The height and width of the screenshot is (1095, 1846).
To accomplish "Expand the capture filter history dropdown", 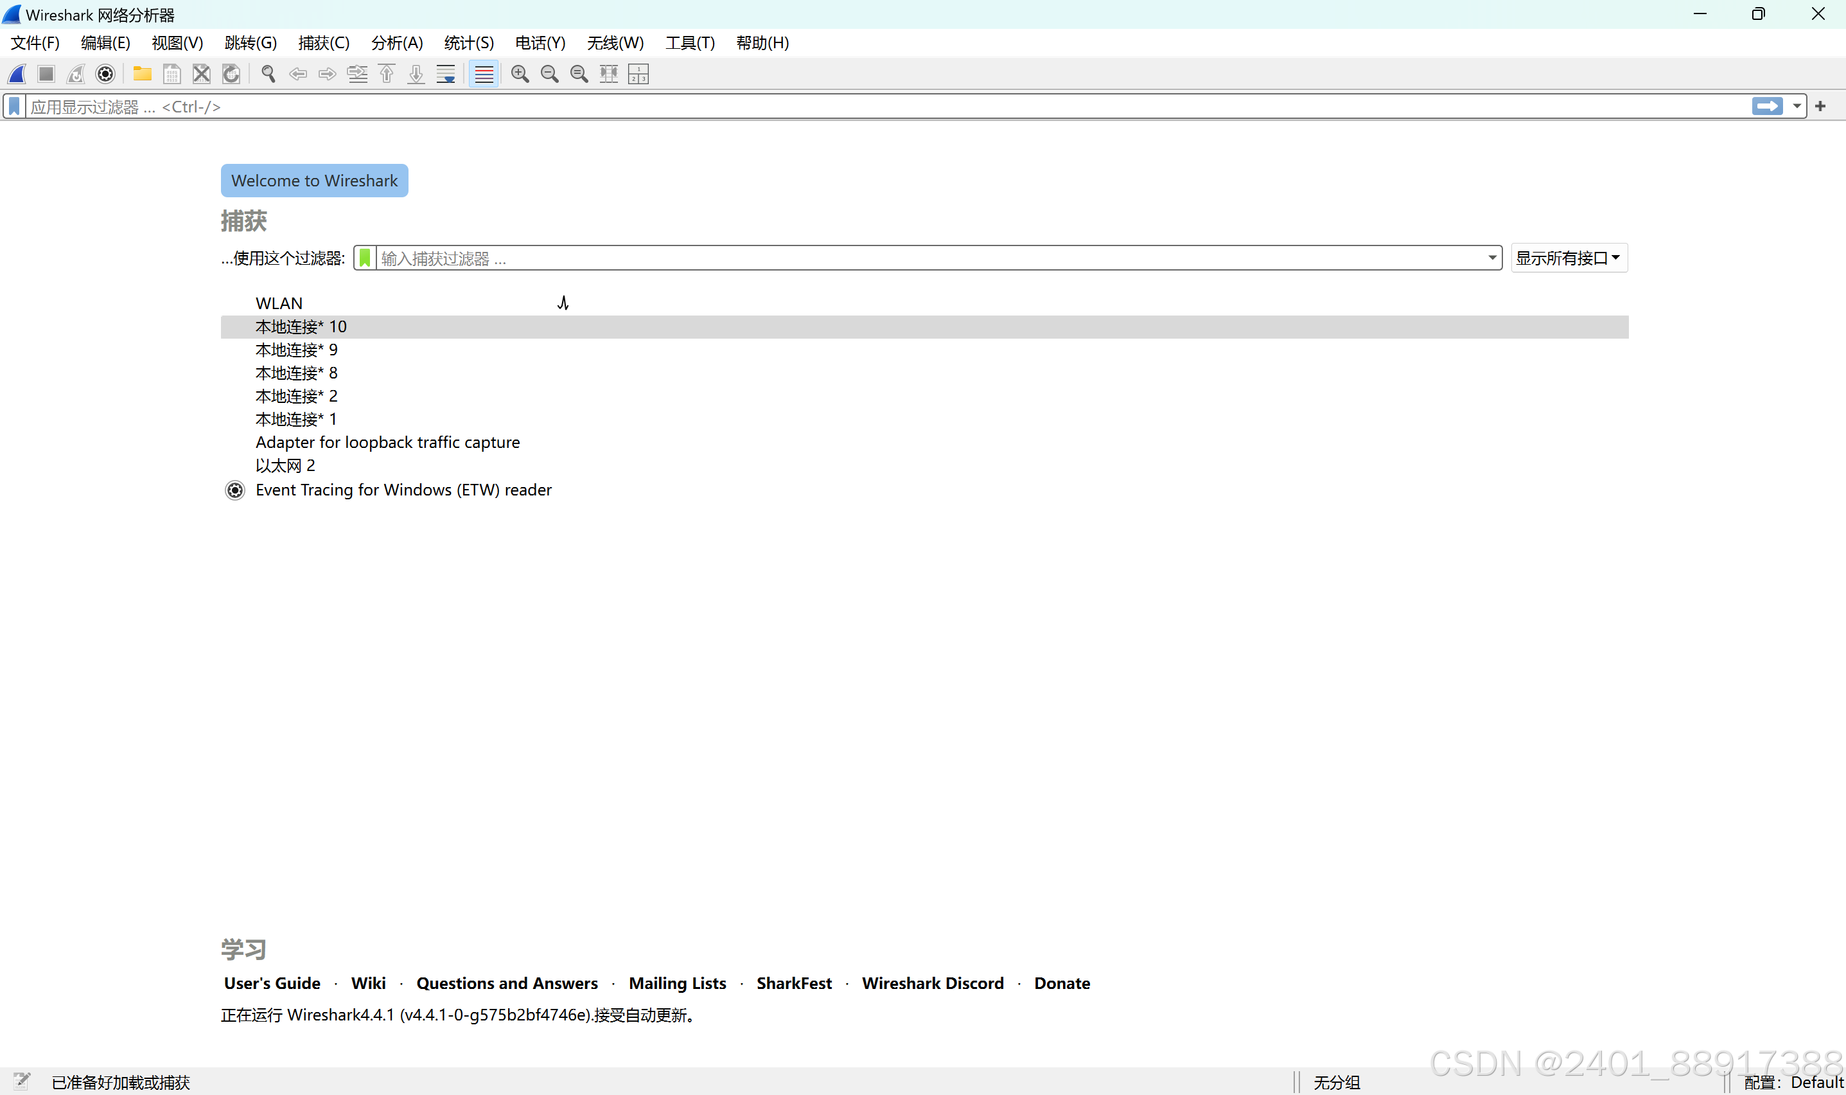I will [x=1491, y=258].
